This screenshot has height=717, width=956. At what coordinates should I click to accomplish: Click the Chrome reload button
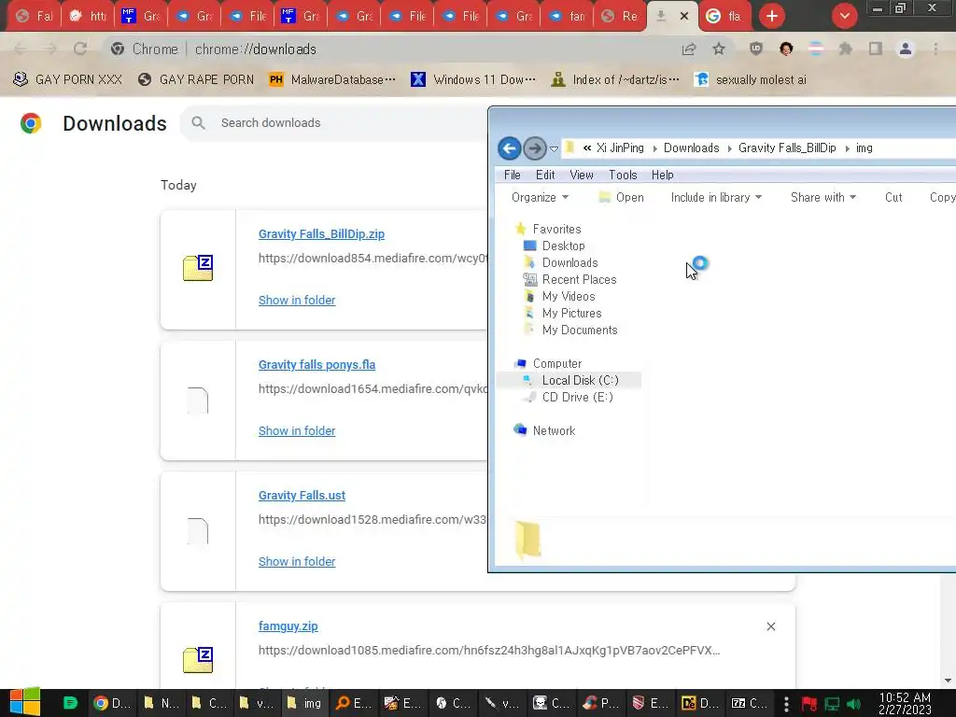[x=80, y=49]
